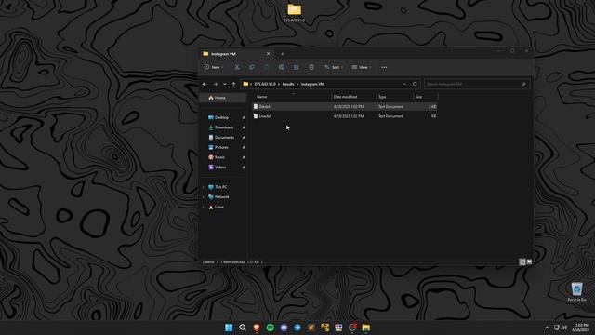The image size is (595, 335).
Task: Select the Instagram VM tab
Action: click(x=235, y=54)
